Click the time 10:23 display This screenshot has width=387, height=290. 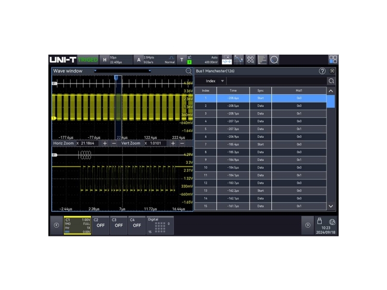(326, 228)
